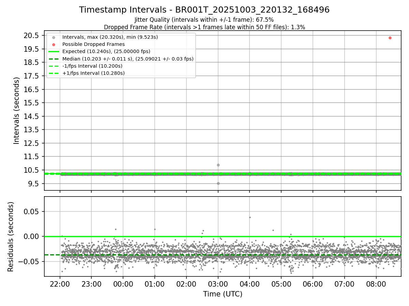Click the 05:00 time tick label
This screenshot has height=306, width=409.
[x=281, y=283]
